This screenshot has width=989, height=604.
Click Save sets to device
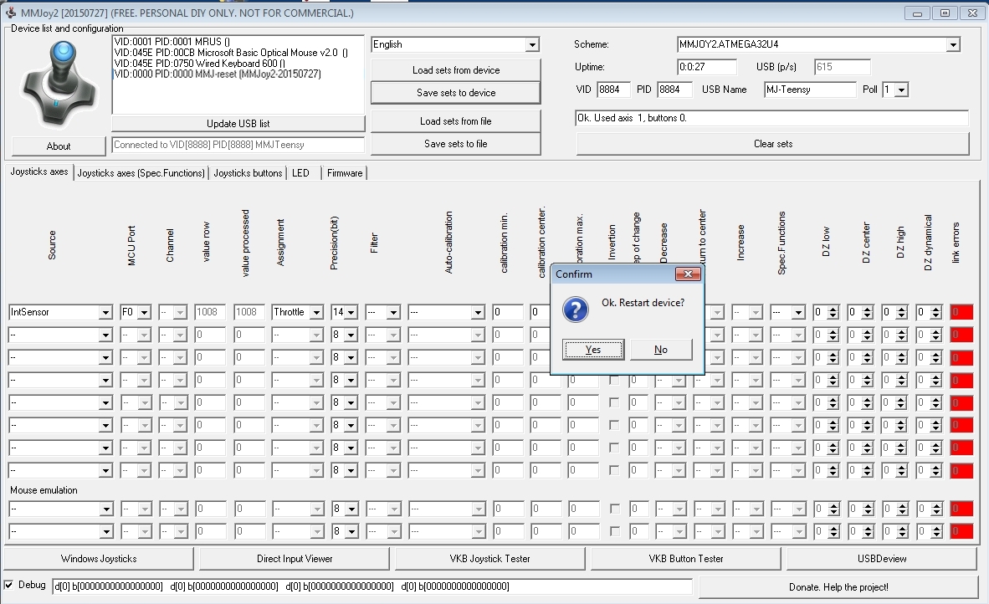click(x=456, y=93)
